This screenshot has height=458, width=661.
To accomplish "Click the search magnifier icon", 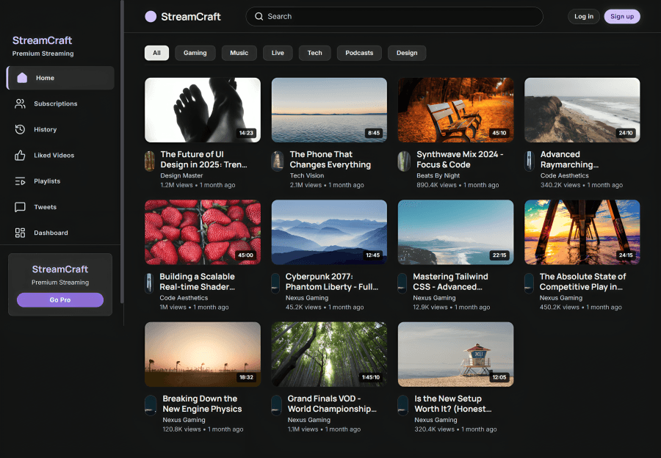I will coord(259,16).
